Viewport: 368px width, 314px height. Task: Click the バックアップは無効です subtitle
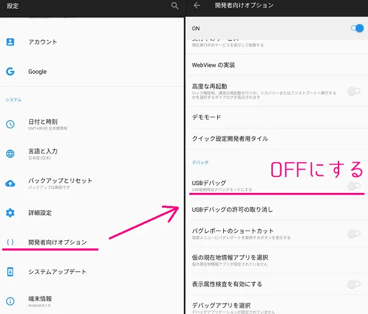click(49, 187)
